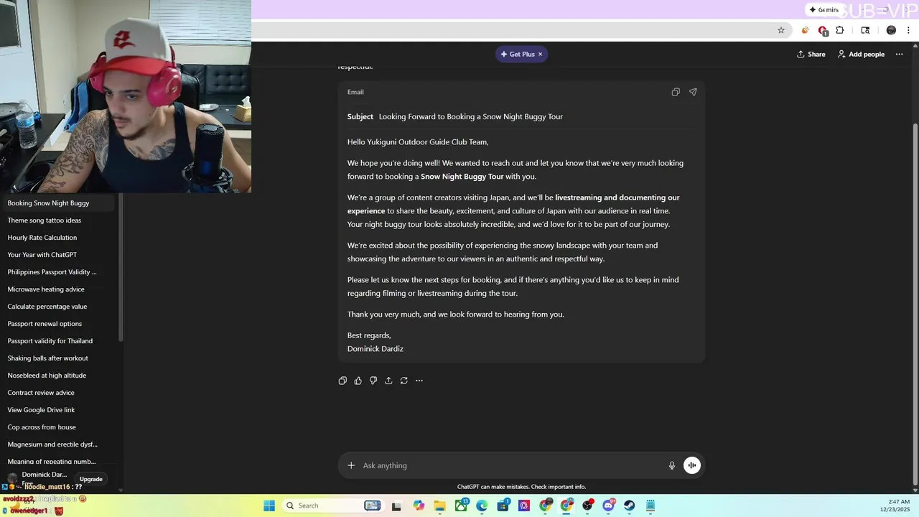The width and height of the screenshot is (919, 517).
Task: Open the Chrome profile avatar
Action: pos(891,30)
